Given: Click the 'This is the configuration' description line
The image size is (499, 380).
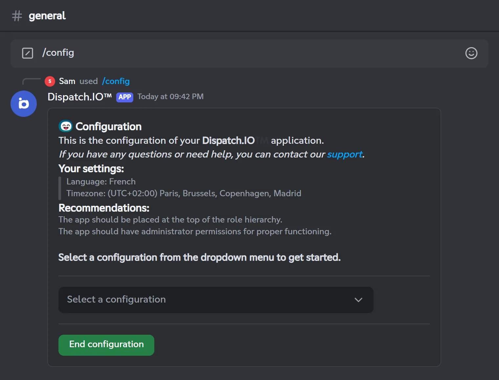Looking at the screenshot, I should click(x=191, y=140).
